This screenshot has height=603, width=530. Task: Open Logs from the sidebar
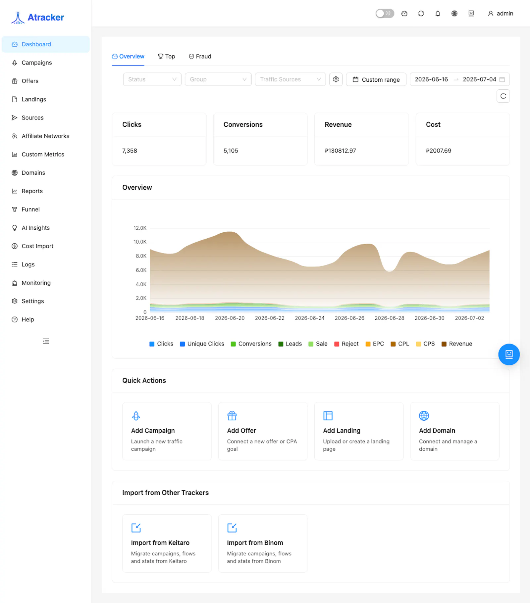pos(46,264)
